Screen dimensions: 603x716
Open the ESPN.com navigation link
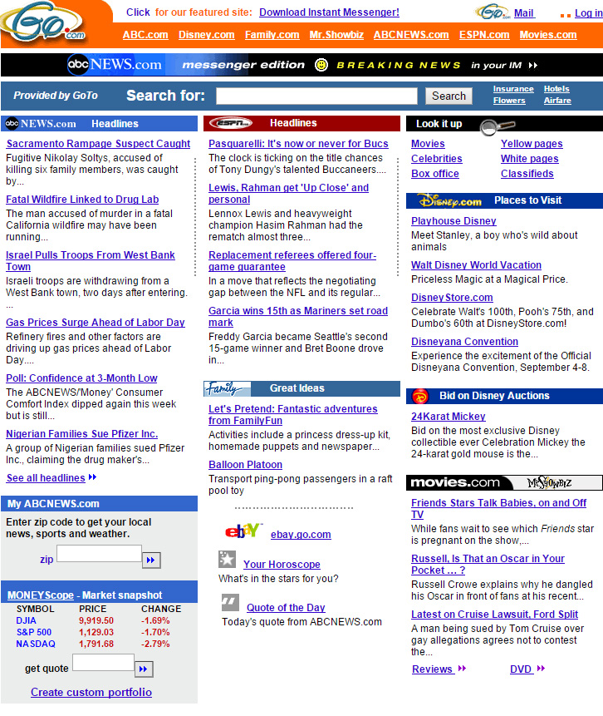click(x=484, y=35)
